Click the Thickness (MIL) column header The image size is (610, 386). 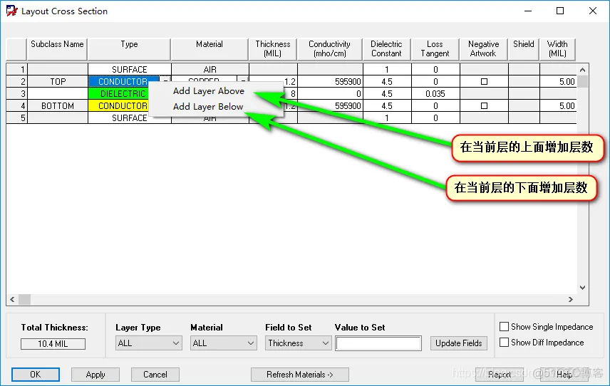tap(273, 49)
